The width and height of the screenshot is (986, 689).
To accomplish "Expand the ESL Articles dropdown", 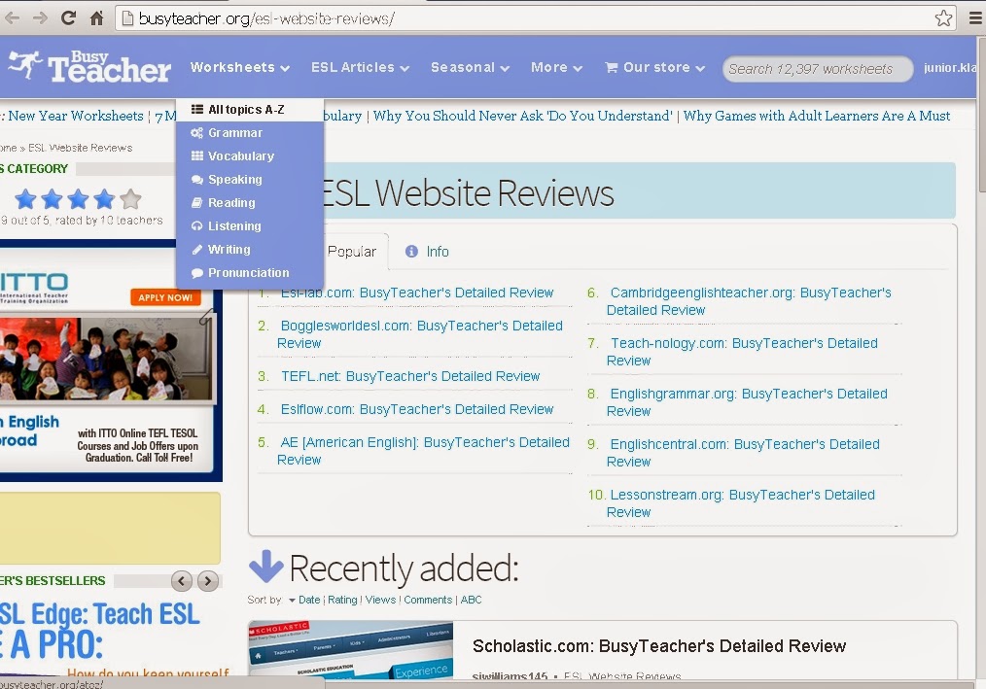I will [361, 67].
